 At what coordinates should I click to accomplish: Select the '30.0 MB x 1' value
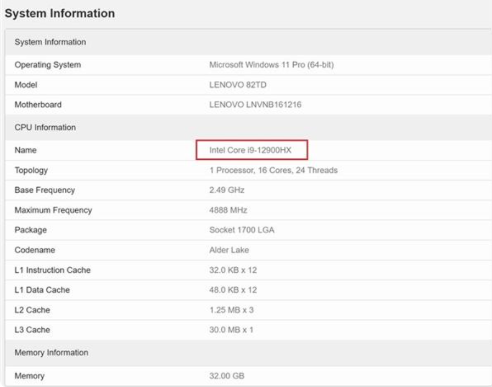(231, 329)
